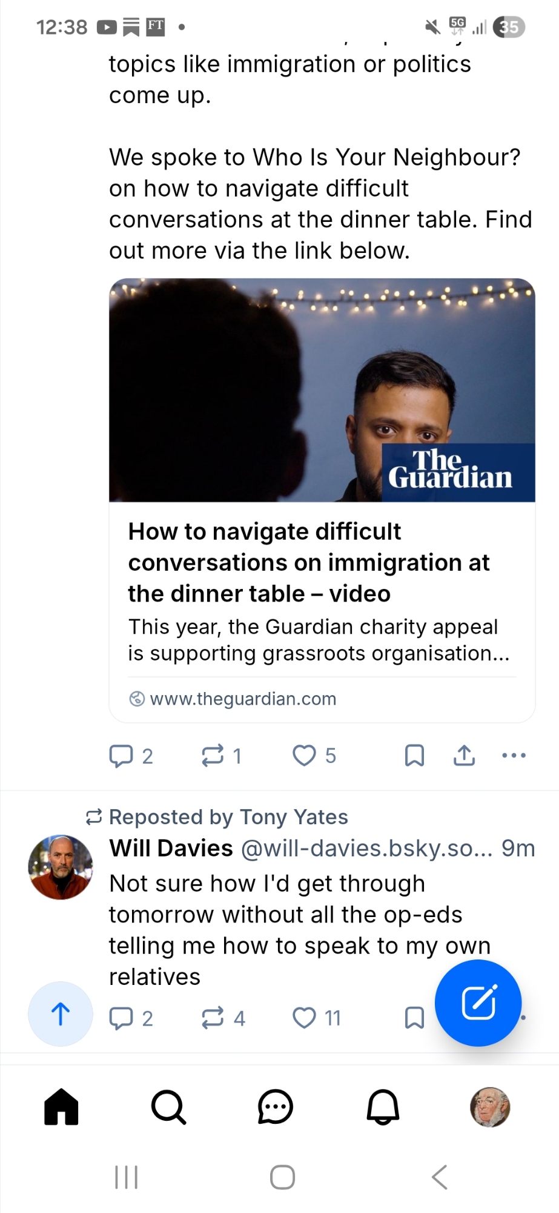Image resolution: width=559 pixels, height=1213 pixels.
Task: Open my profile avatar tab
Action: 490,1107
